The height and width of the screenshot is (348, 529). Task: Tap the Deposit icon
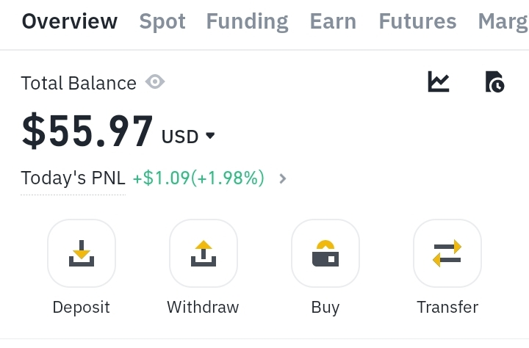82,253
